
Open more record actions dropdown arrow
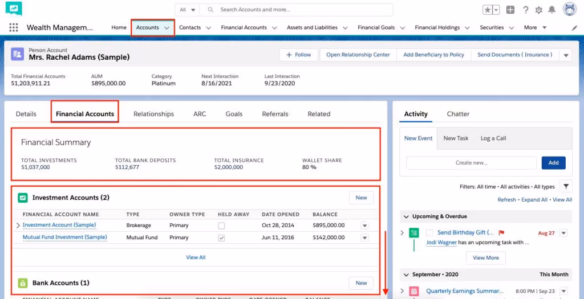566,55
